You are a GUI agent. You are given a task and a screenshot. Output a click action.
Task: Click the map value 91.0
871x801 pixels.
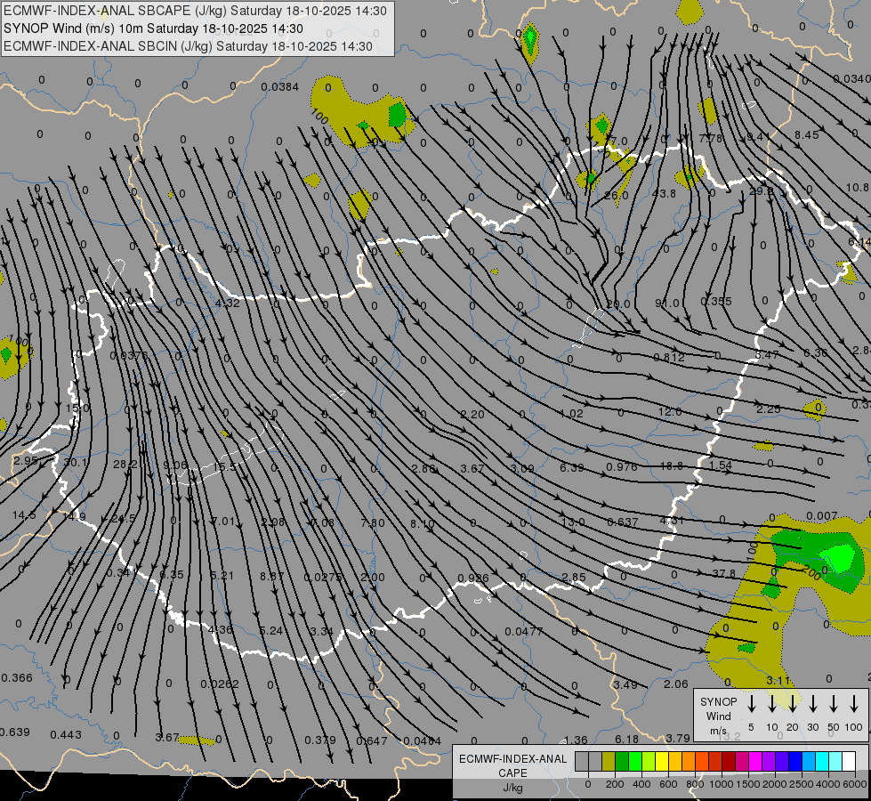point(667,303)
